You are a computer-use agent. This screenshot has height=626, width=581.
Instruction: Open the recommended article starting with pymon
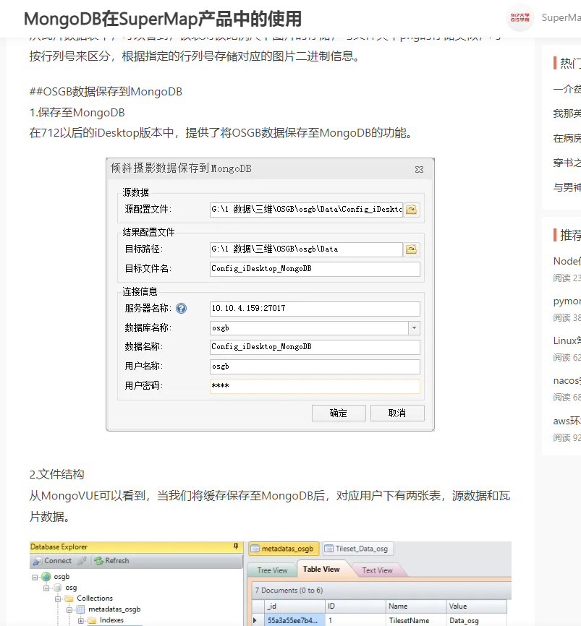coord(567,301)
